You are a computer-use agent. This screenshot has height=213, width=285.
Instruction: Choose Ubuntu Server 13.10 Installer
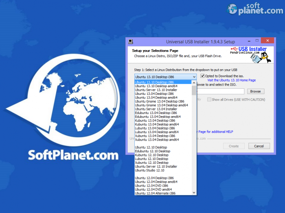[163, 90]
